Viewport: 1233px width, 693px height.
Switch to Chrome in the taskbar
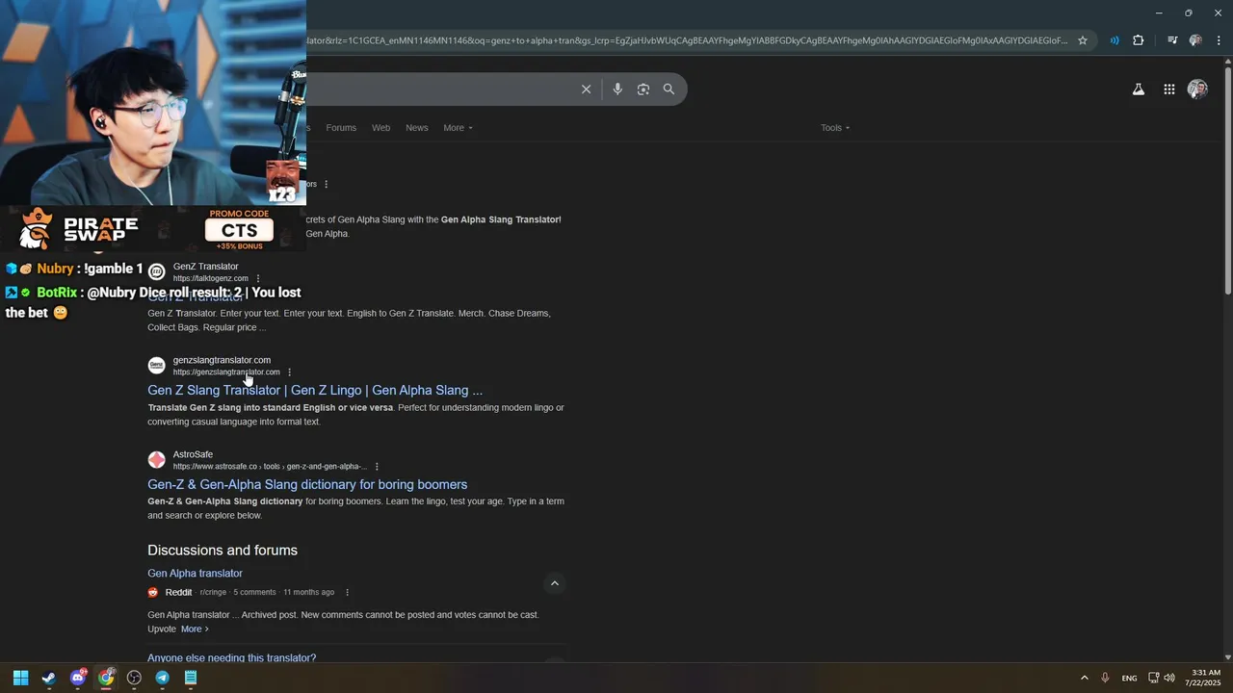coord(106,678)
